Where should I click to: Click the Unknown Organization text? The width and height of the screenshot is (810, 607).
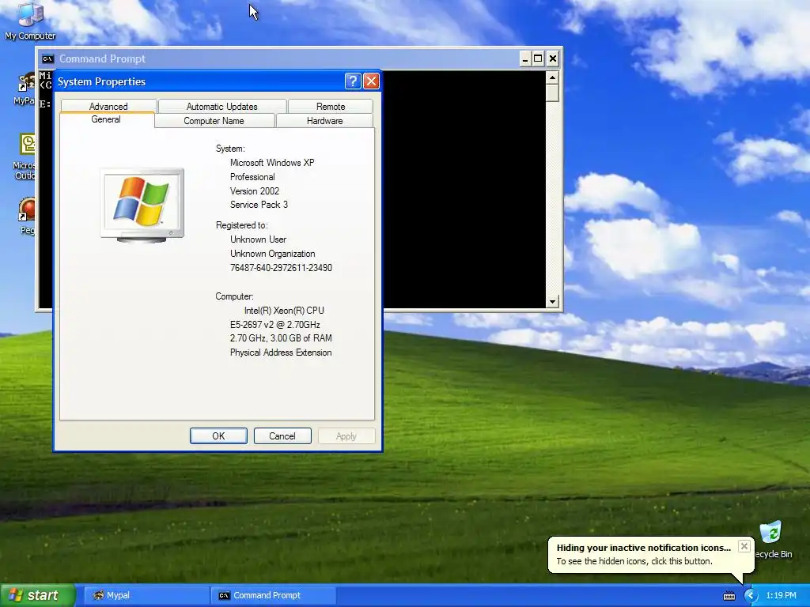point(272,254)
